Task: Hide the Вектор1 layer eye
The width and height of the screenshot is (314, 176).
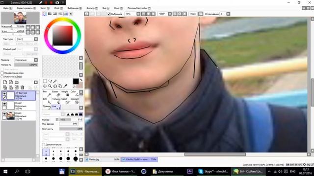Action: click(x=4, y=93)
